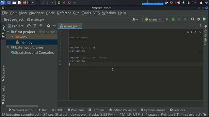This screenshot has height=117, width=209.
Task: Click the JetBrains Toolbox icon in toolbar
Action: [205, 19]
